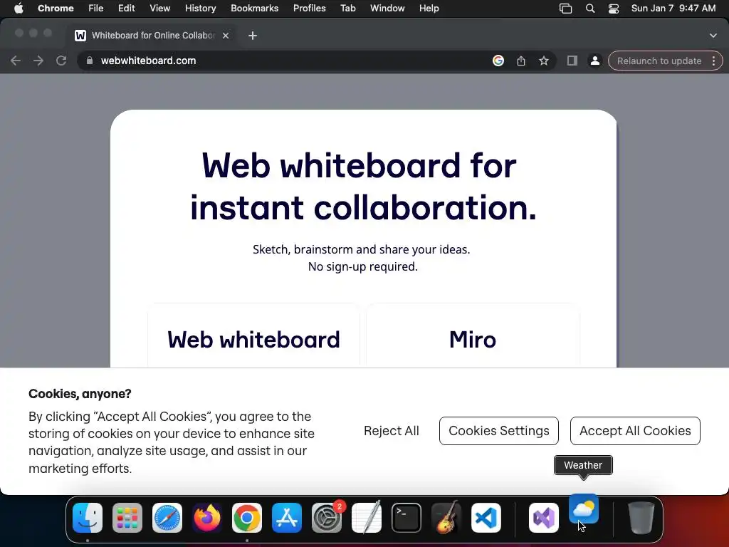Image resolution: width=729 pixels, height=547 pixels.
Task: Open the Chrome three-dot menu
Action: point(713,61)
